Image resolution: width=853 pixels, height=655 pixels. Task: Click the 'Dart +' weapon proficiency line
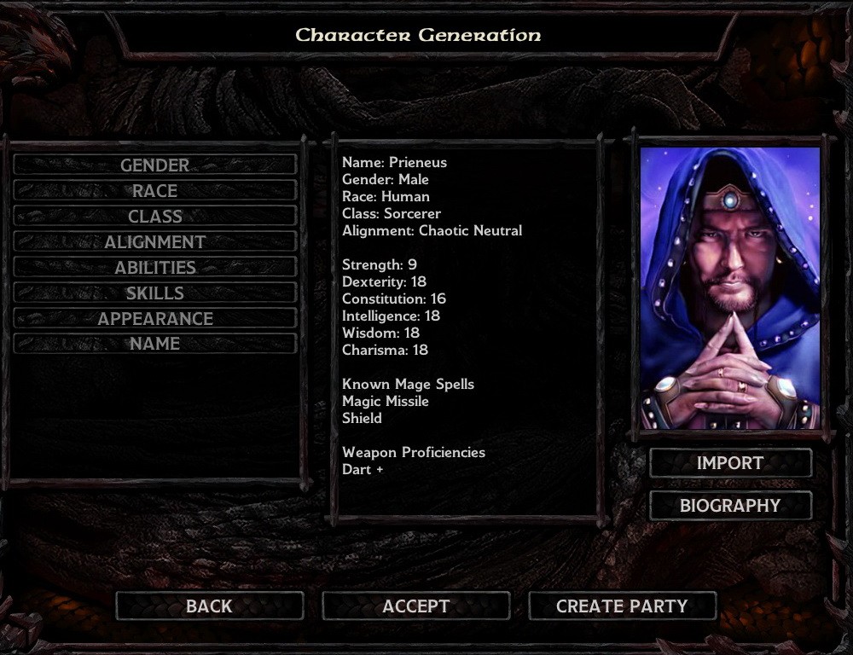click(363, 469)
